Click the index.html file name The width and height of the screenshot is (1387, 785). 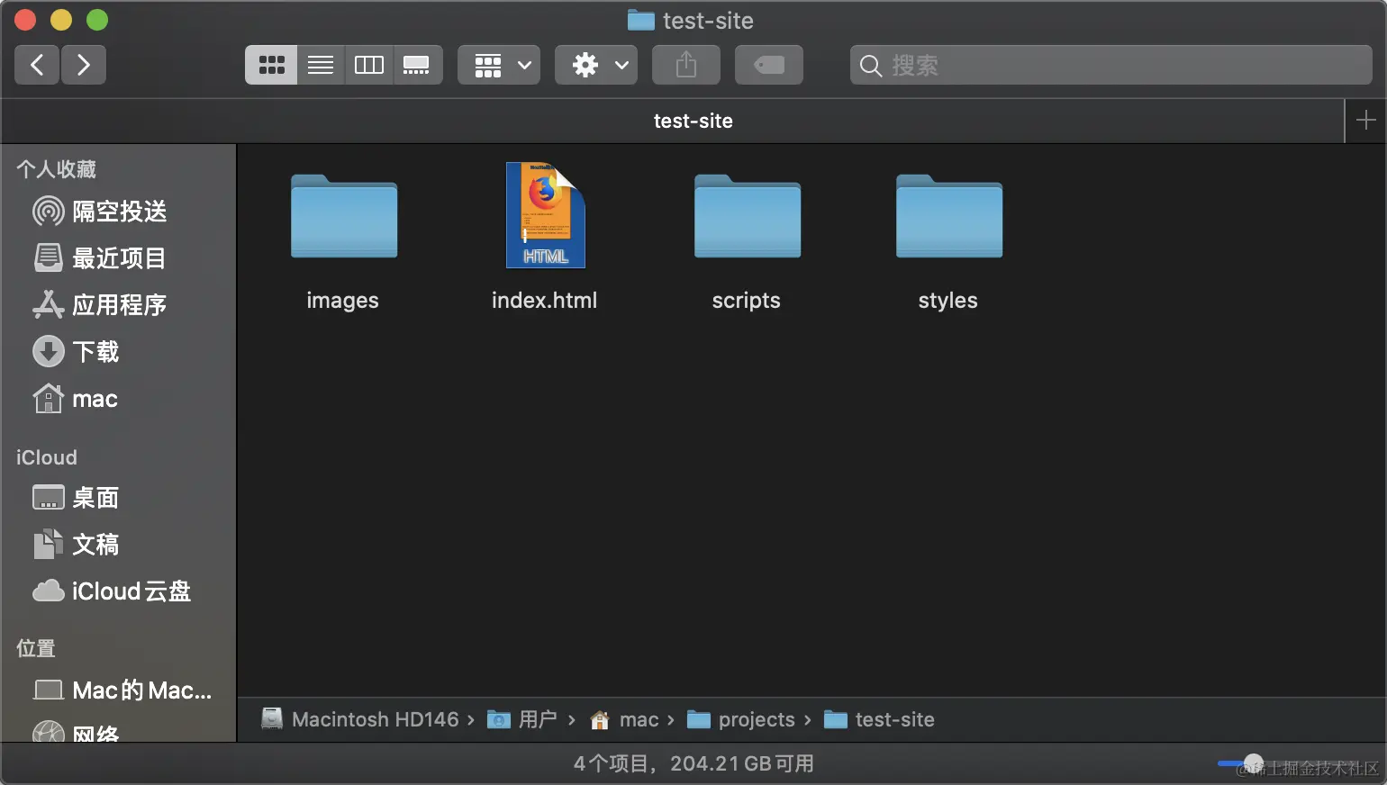[545, 301]
